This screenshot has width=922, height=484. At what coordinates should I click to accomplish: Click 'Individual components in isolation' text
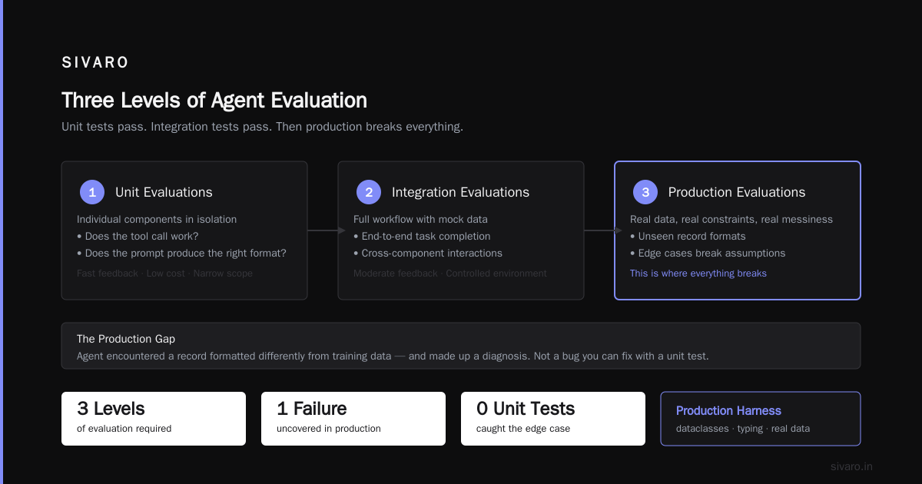pos(157,220)
